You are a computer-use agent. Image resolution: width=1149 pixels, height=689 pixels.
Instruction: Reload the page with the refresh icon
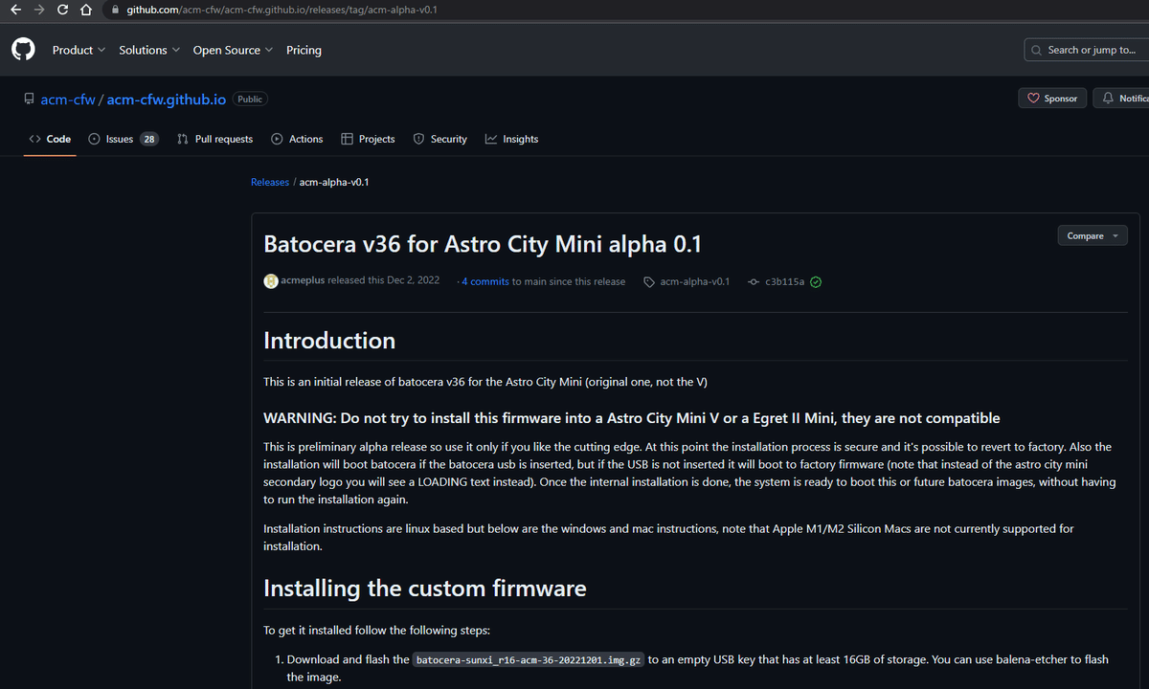point(62,10)
